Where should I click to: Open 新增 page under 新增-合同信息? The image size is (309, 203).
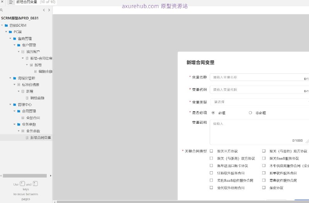38,65
